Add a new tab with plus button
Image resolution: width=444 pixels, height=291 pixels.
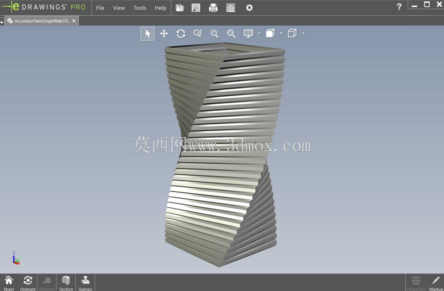click(x=2, y=22)
